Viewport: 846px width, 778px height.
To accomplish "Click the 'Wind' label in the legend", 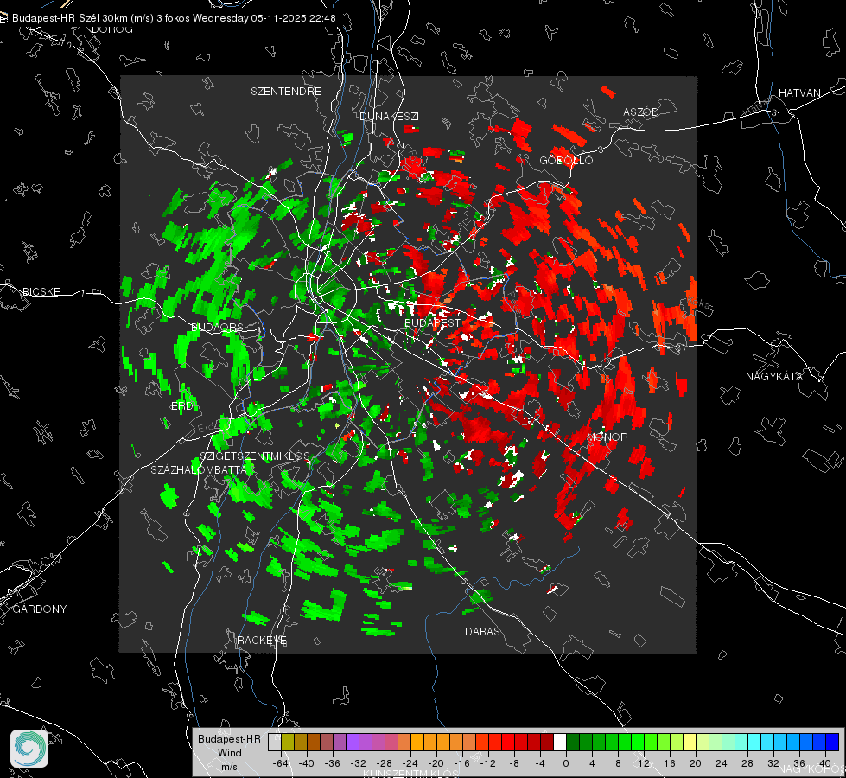I will pyautogui.click(x=230, y=752).
